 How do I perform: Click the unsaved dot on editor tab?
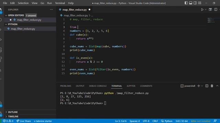[89, 10]
